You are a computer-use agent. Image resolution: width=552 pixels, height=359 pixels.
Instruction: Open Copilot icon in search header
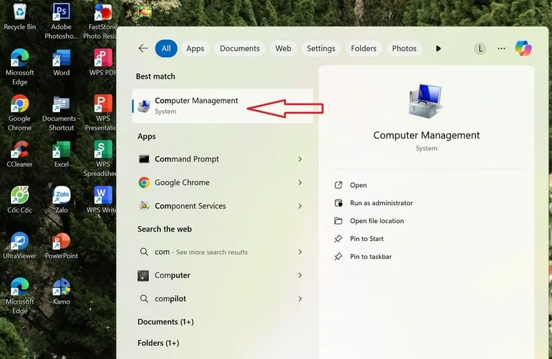523,48
